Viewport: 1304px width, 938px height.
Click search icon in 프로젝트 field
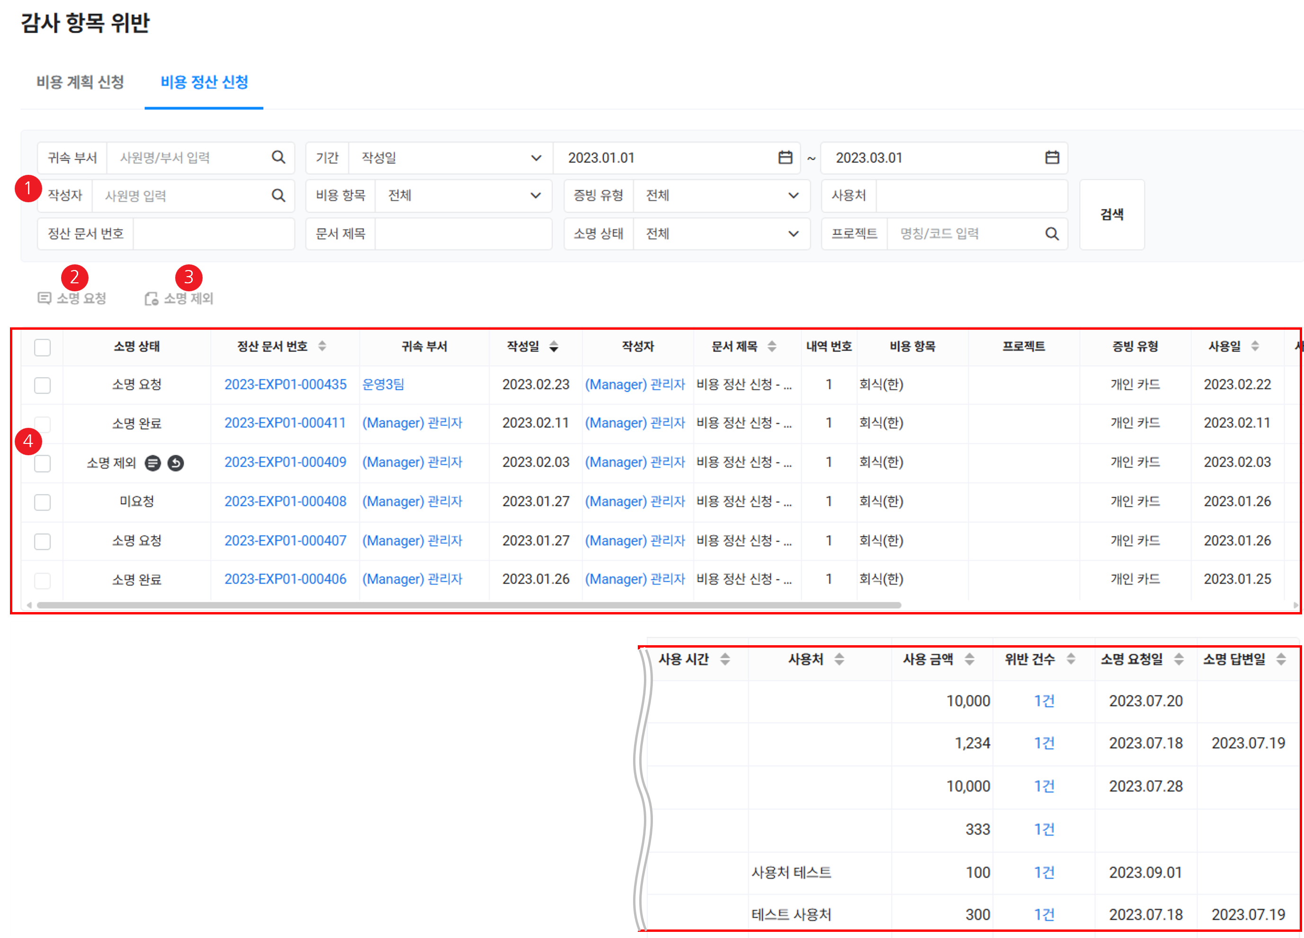click(x=1052, y=234)
